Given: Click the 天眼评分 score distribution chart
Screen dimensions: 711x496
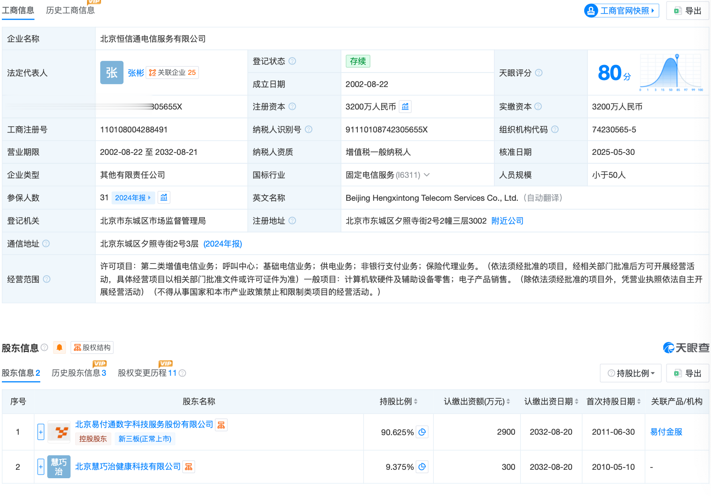Looking at the screenshot, I should click(x=671, y=73).
